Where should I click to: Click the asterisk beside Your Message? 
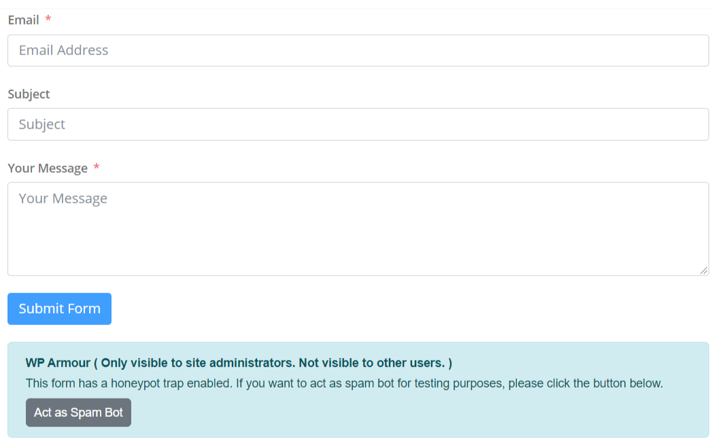pos(96,168)
